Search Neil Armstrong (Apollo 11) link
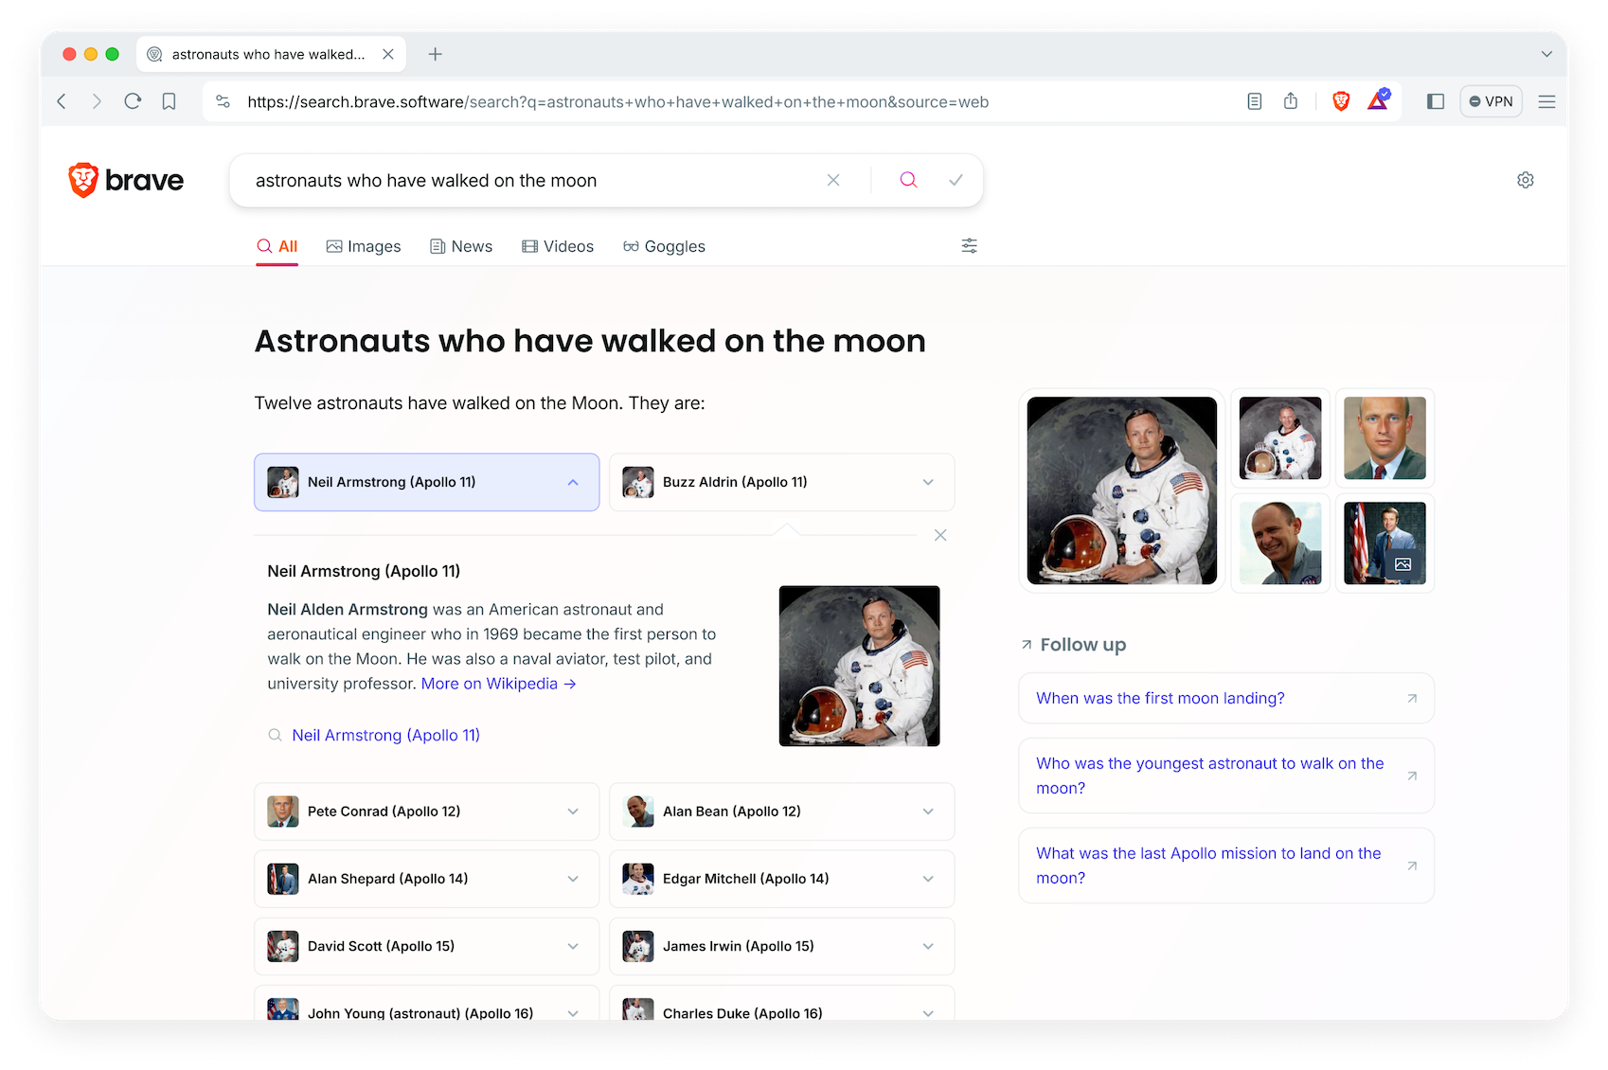The height and width of the screenshot is (1070, 1608). (x=385, y=735)
